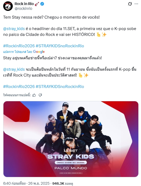
Task: Rate the translation with thumbs down
Action: 40,95
